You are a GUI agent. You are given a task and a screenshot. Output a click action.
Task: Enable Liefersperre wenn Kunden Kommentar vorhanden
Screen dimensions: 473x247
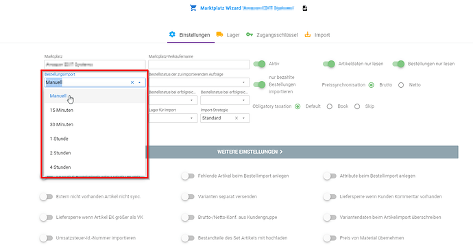[330, 197]
